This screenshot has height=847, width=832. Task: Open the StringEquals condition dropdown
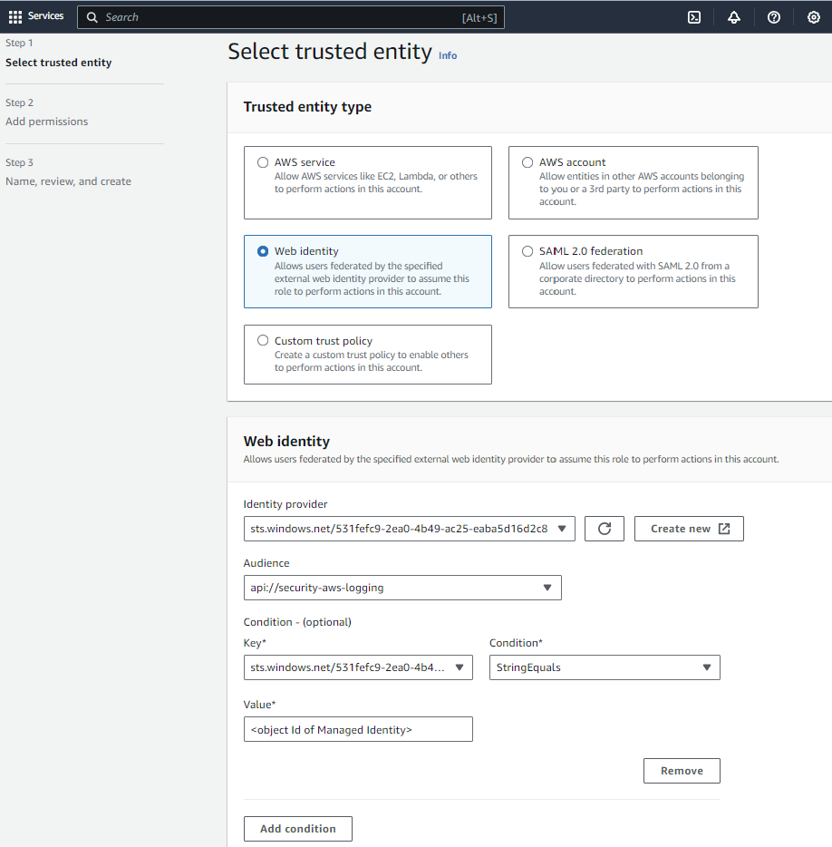[x=605, y=667]
